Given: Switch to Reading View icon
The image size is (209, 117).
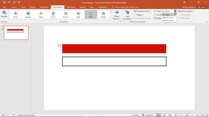Looking at the screenshot, I should tap(170, 115).
